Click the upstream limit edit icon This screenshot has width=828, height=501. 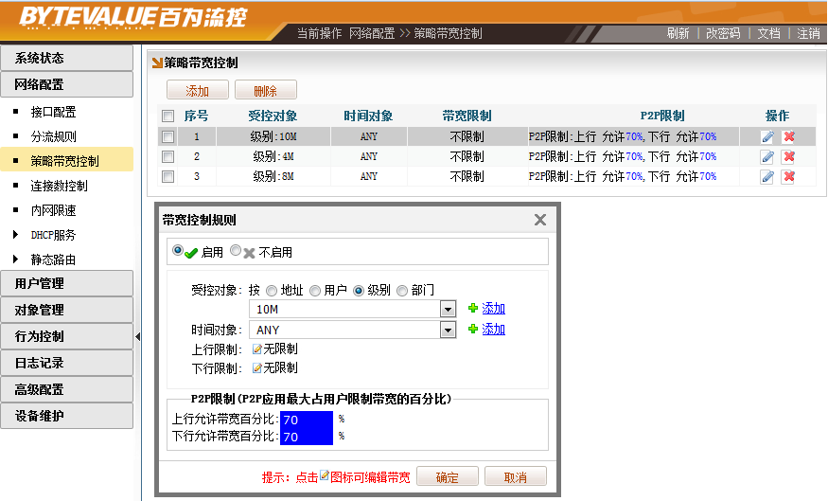pos(256,349)
